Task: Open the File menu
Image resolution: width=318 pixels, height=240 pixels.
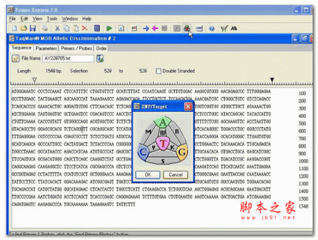Action: (x=12, y=19)
